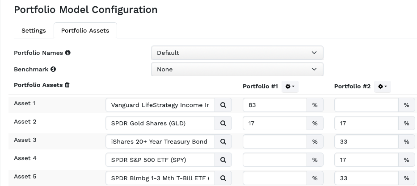Open the Portfolio #2 gear dropdown
The width and height of the screenshot is (417, 186).
click(382, 87)
